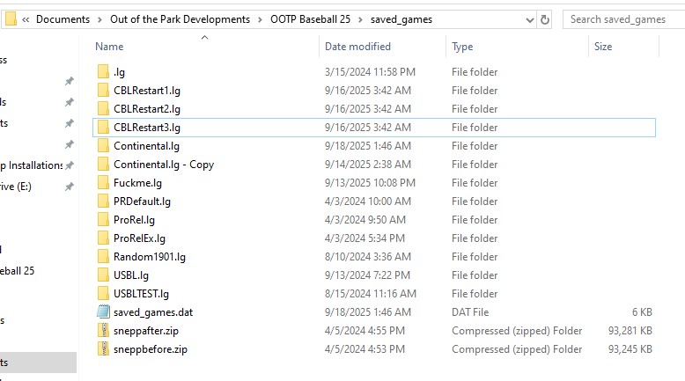The image size is (685, 381).
Task: Click the CBLRestart1.lg folder icon
Action: 102,91
